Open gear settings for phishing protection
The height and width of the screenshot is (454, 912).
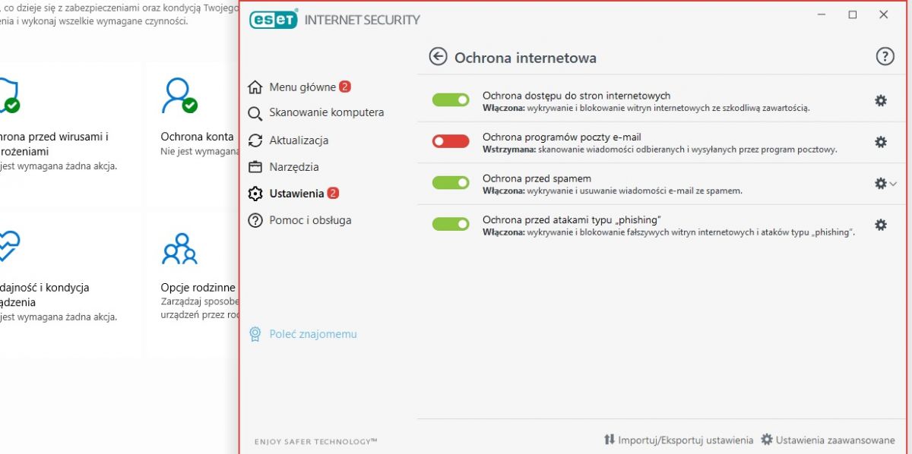pos(881,225)
